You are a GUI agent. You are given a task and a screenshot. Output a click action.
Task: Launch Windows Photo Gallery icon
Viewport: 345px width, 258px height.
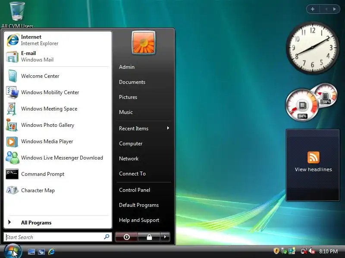click(x=12, y=125)
